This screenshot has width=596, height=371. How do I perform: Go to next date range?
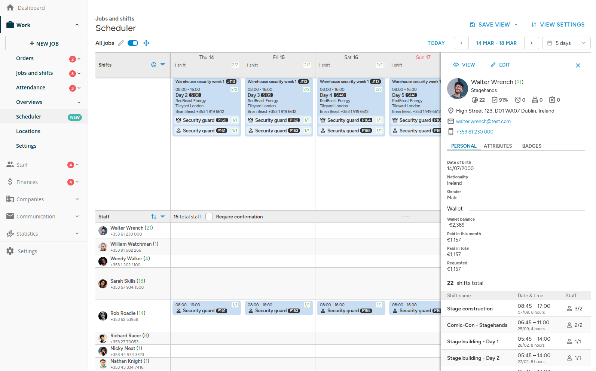[x=532, y=43]
